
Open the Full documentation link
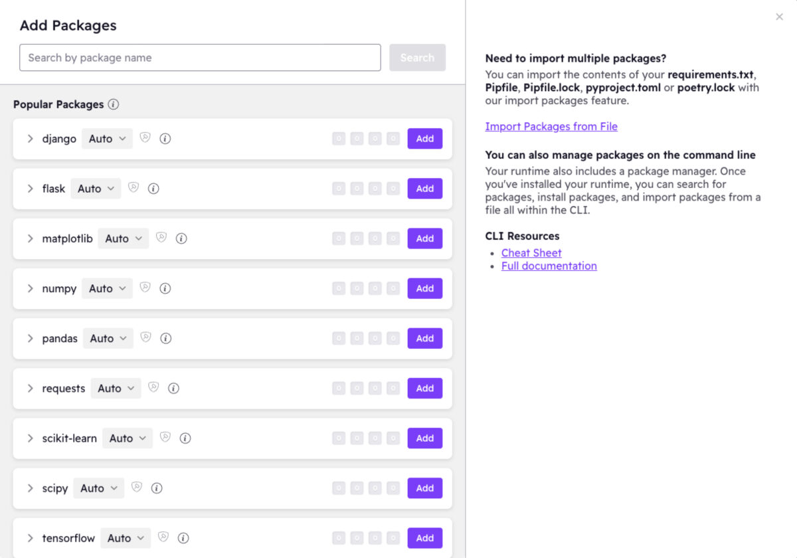[549, 266]
